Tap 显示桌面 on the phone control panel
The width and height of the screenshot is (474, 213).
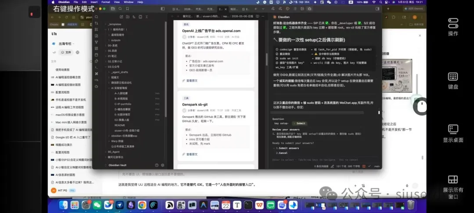tap(453, 134)
